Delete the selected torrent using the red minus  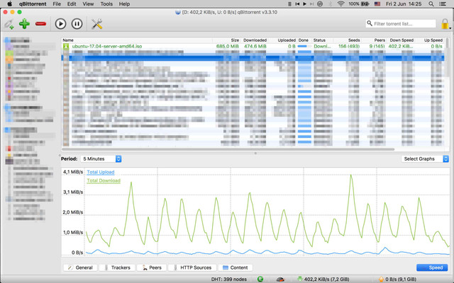coord(40,23)
